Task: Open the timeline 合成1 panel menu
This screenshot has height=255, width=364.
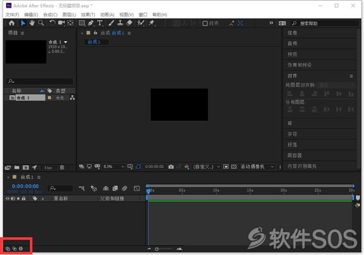Action: point(39,177)
